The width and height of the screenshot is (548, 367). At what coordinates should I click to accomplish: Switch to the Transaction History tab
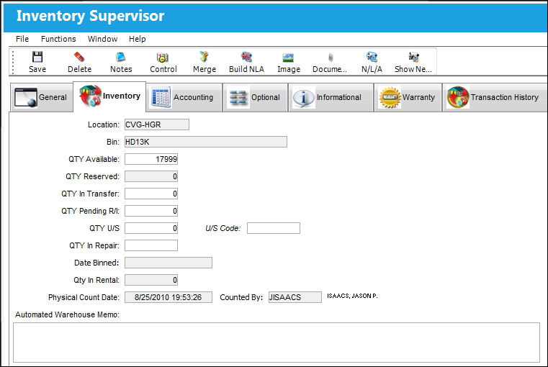click(495, 97)
